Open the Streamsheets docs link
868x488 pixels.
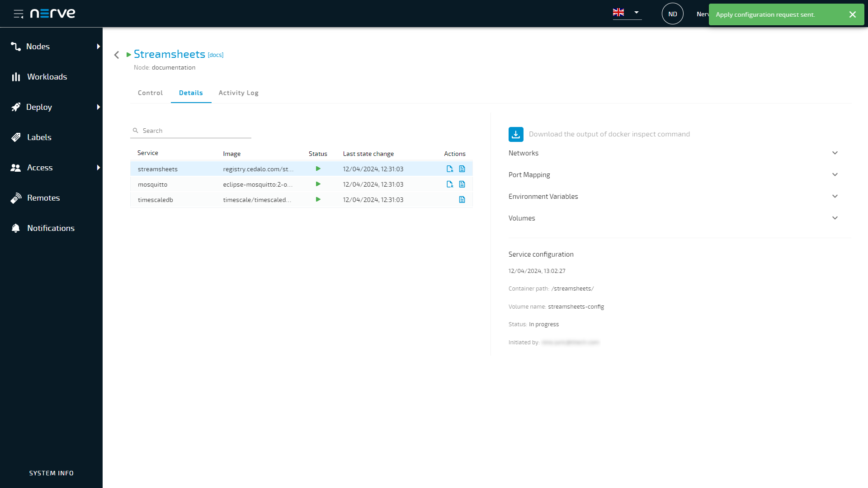216,55
